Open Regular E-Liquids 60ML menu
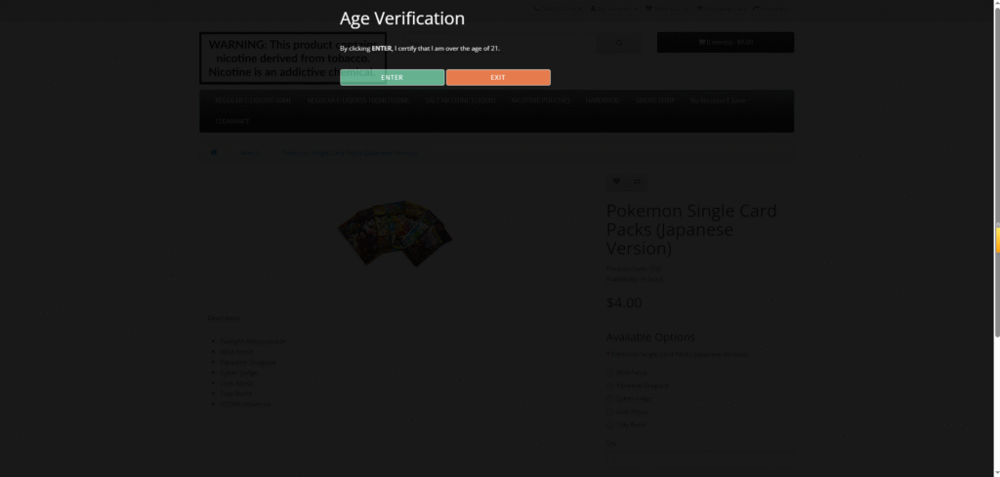The height and width of the screenshot is (477, 1000). [253, 100]
